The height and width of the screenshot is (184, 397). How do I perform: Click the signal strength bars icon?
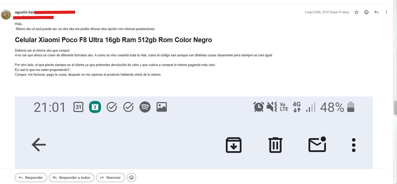coord(310,107)
